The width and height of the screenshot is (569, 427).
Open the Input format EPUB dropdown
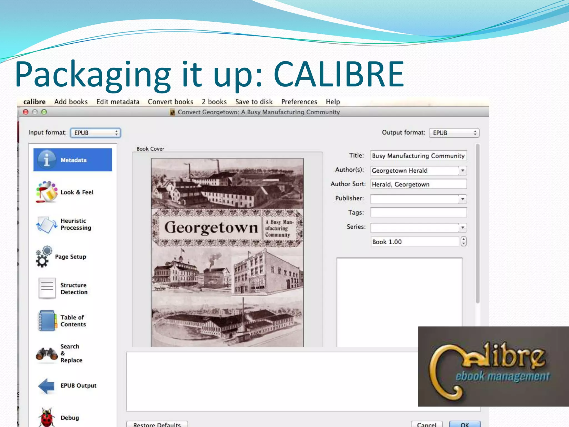(96, 133)
